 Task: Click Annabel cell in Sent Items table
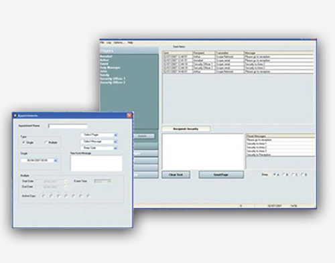point(204,60)
